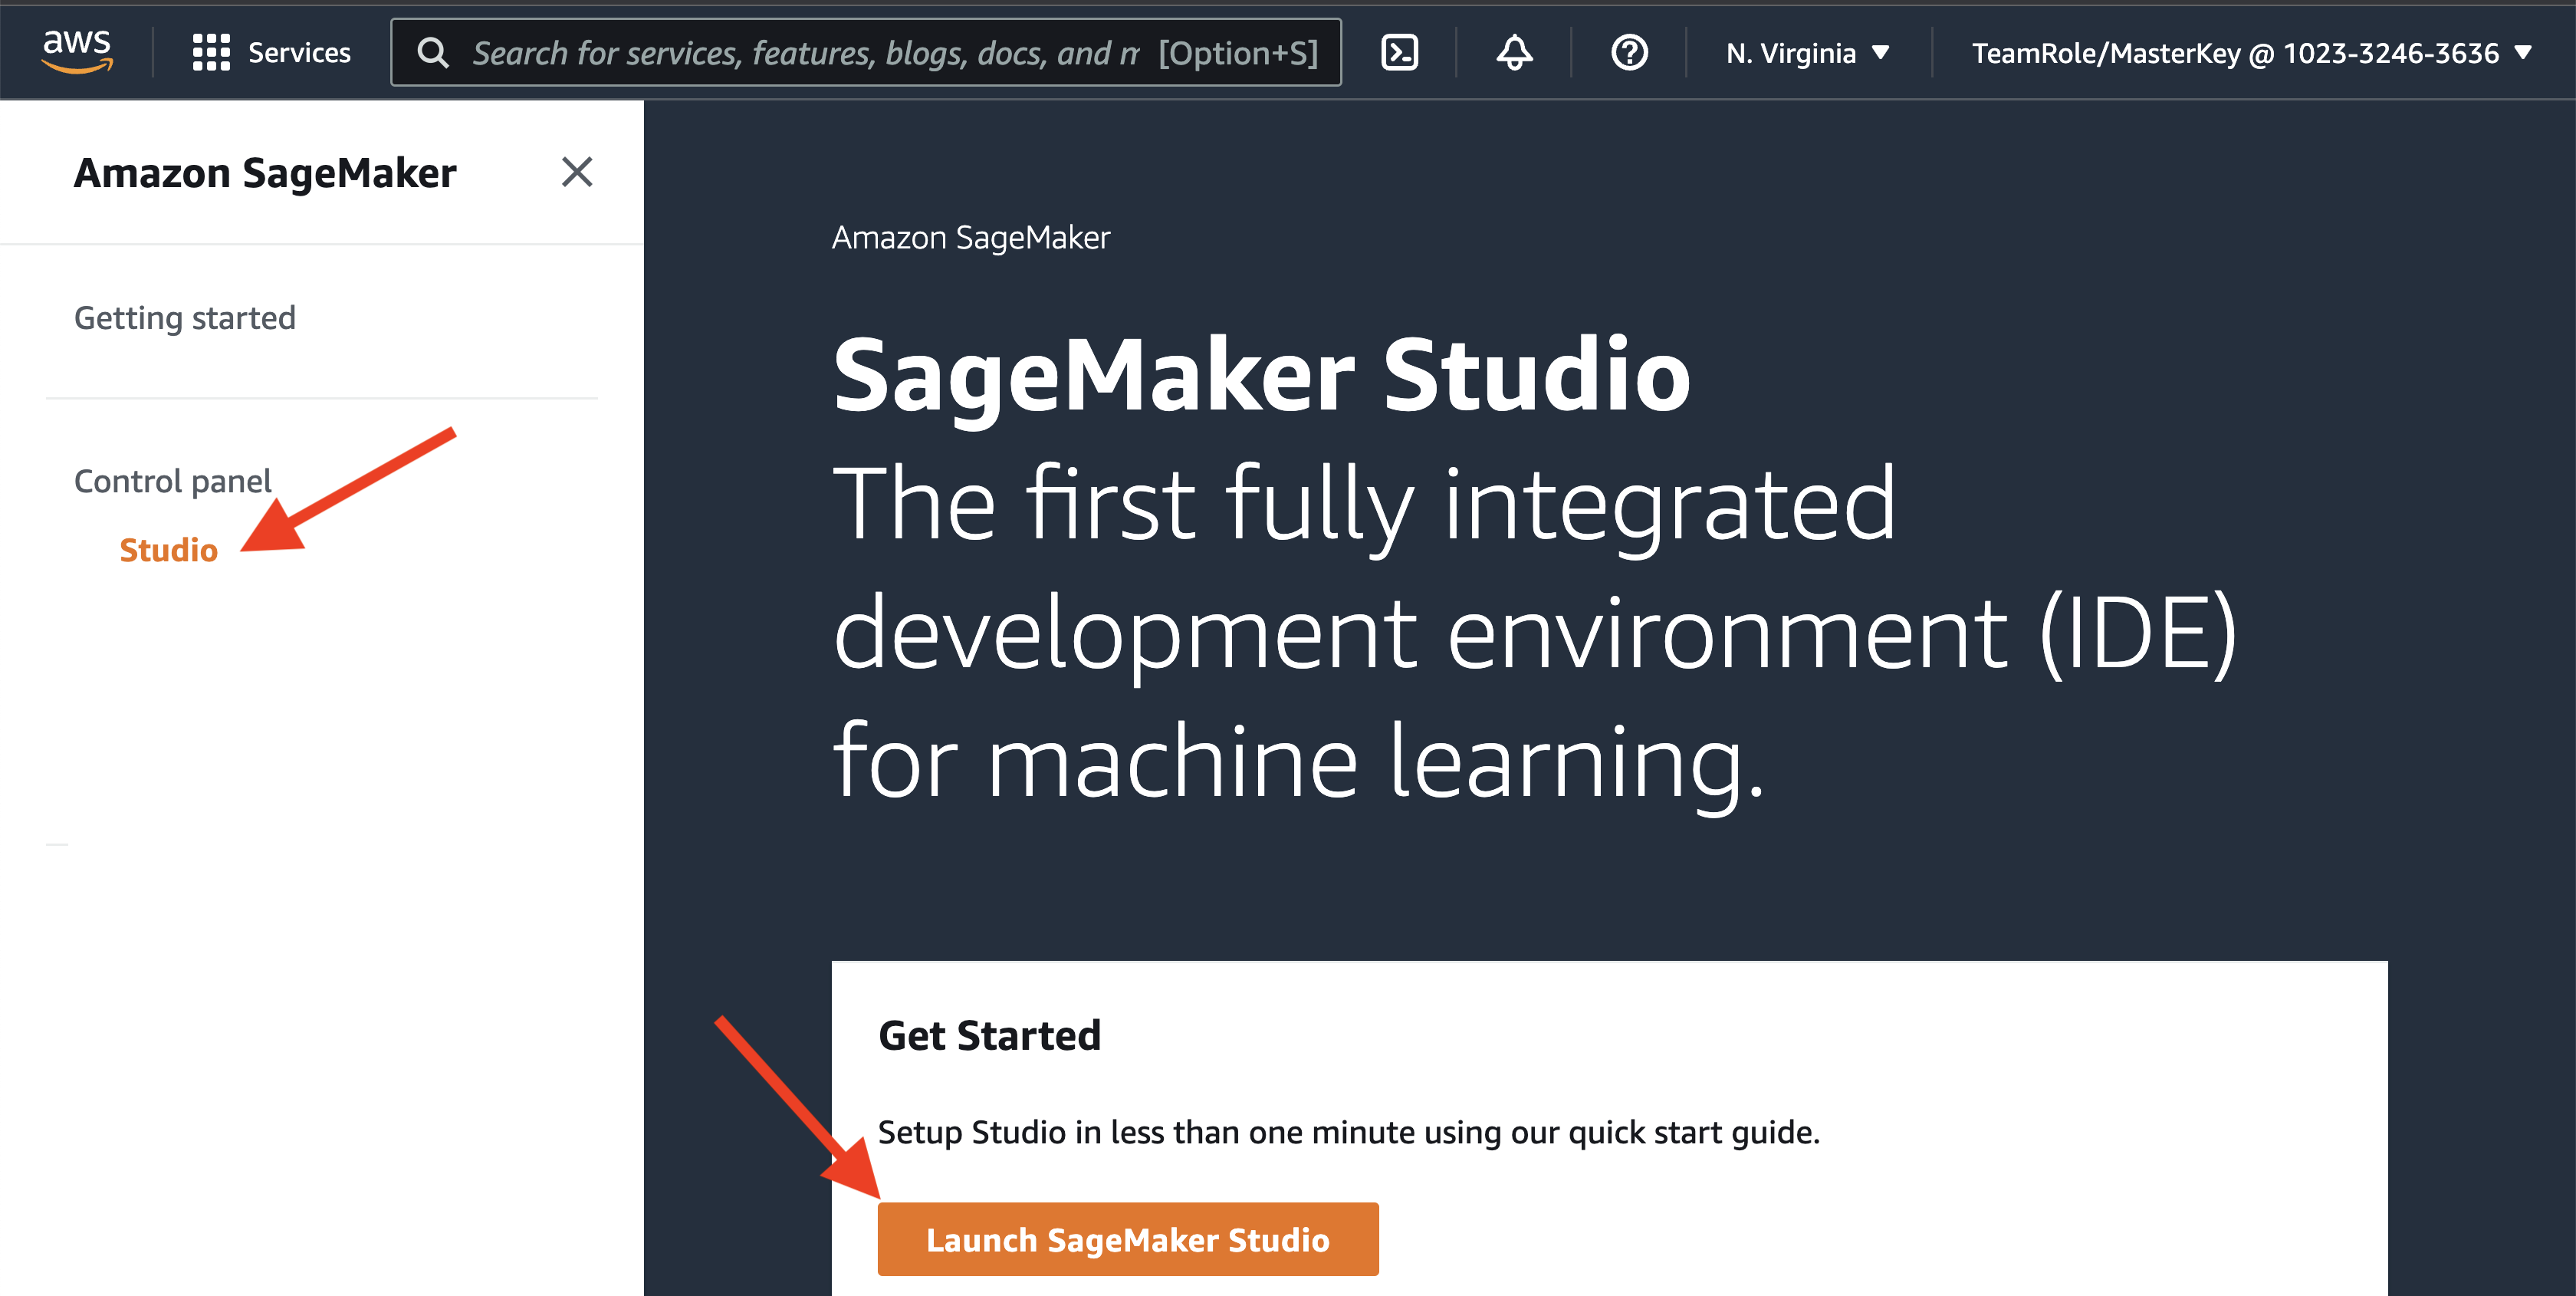Click the Amazon SageMaker breadcrumb link
Viewport: 2576px width, 1296px height.
coord(970,238)
